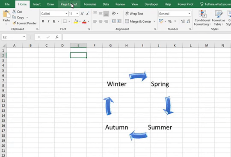Click inside the formula bar
The height and width of the screenshot is (157, 231).
pos(147,37)
